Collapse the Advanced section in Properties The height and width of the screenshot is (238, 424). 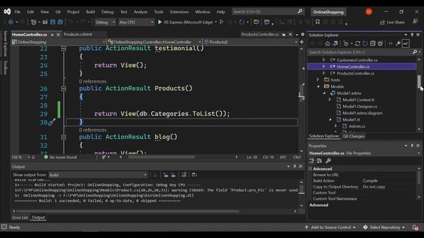(x=310, y=169)
